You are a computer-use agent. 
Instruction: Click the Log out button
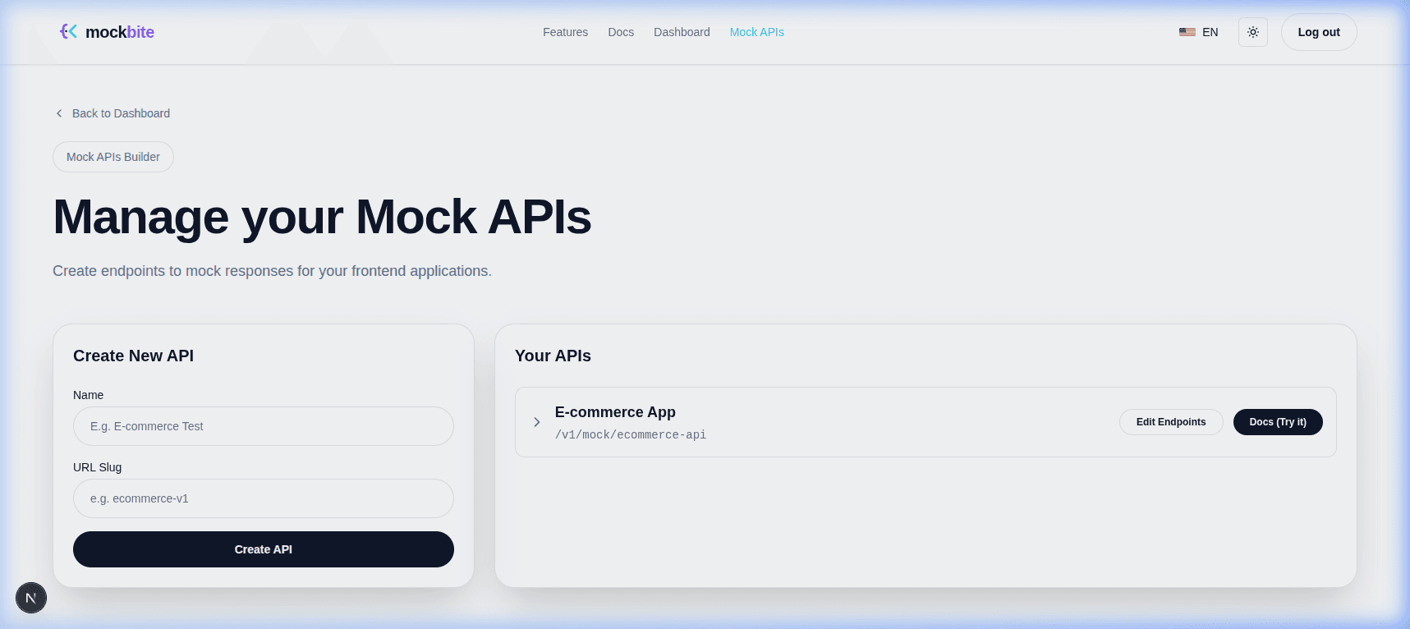tap(1319, 32)
